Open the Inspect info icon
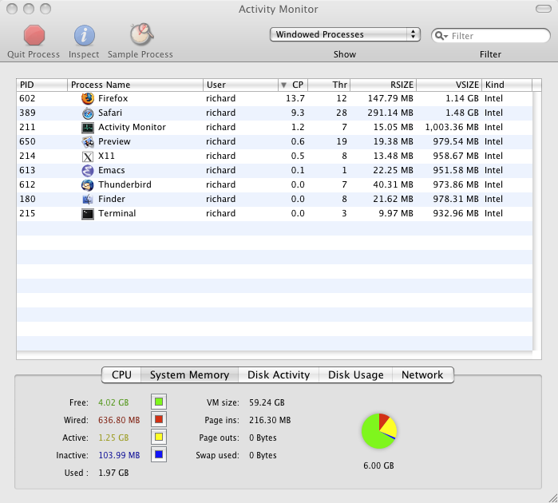The width and height of the screenshot is (558, 503). pos(85,35)
